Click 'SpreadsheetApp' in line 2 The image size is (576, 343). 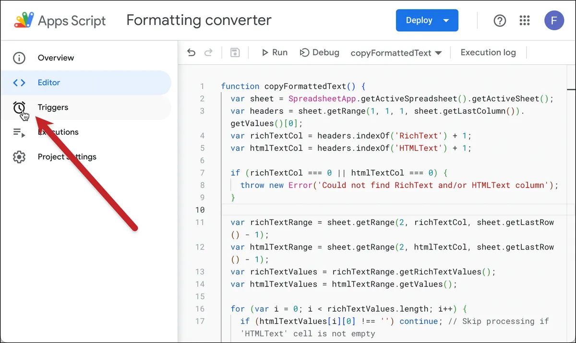[x=322, y=99]
